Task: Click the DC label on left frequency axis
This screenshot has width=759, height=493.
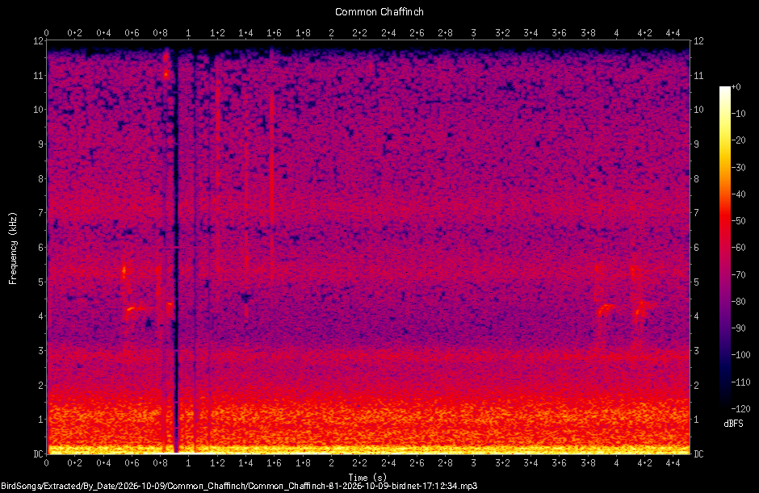Action: click(38, 453)
